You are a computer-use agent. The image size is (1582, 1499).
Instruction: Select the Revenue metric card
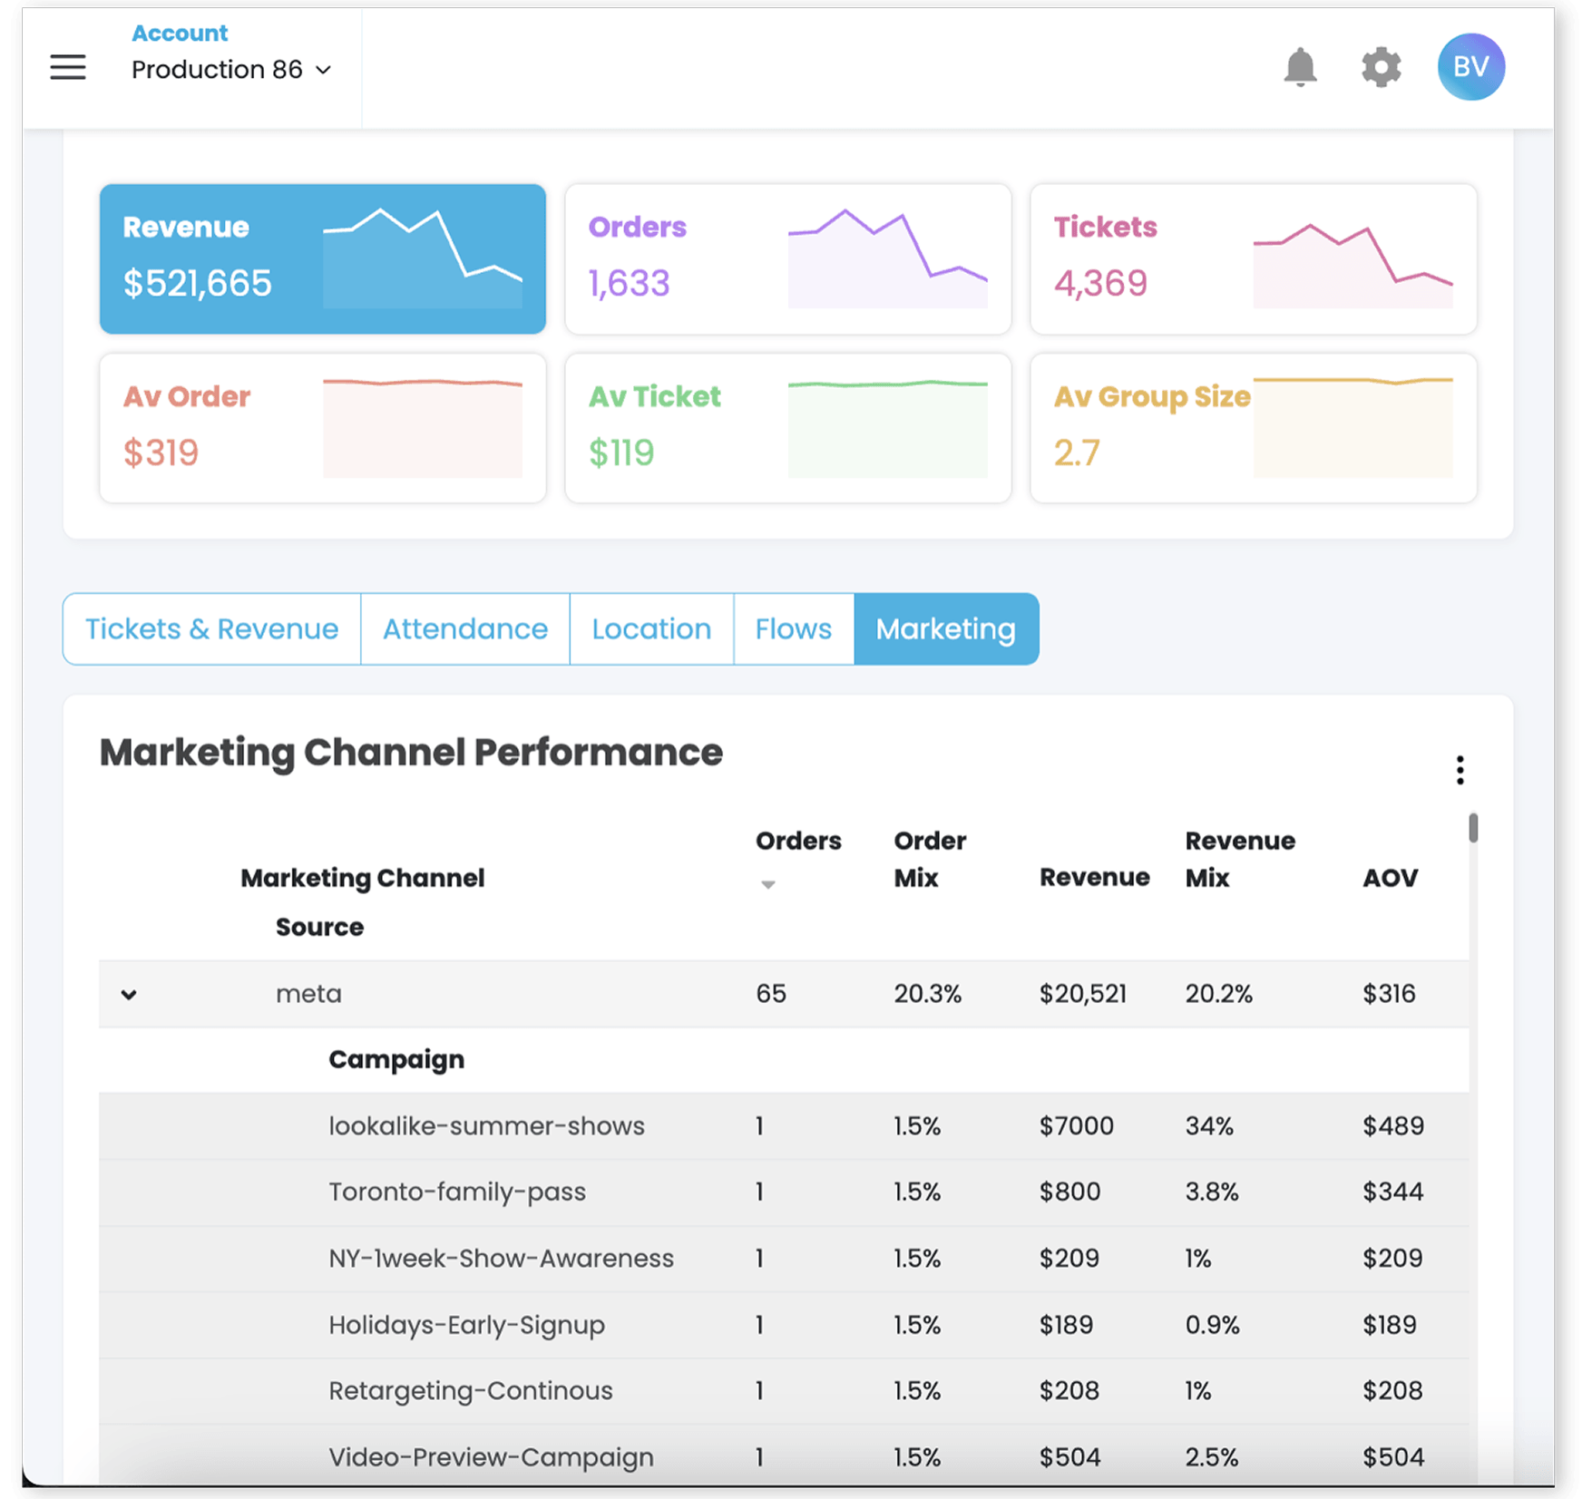click(x=322, y=258)
